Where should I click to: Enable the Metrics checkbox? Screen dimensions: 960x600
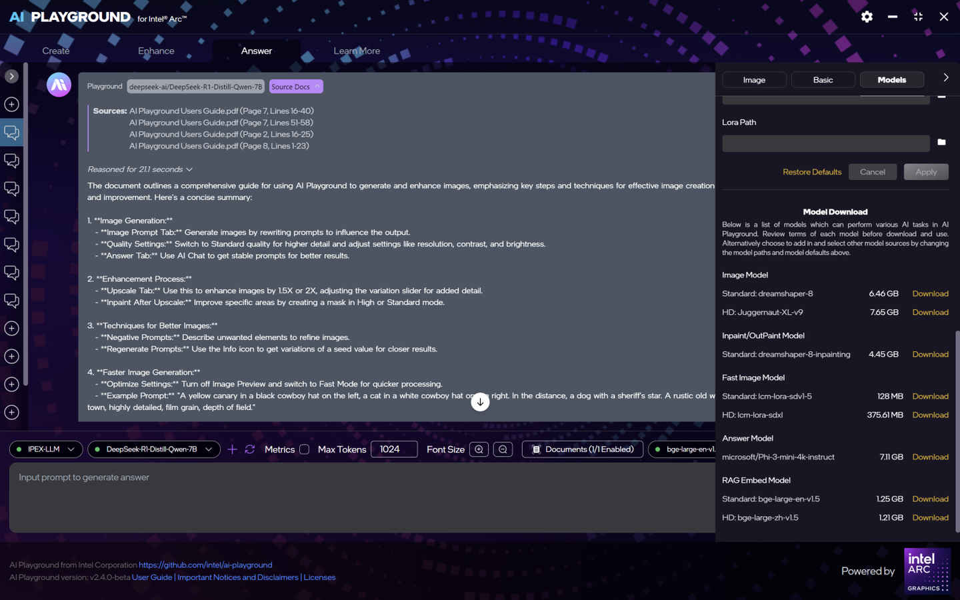click(x=304, y=449)
